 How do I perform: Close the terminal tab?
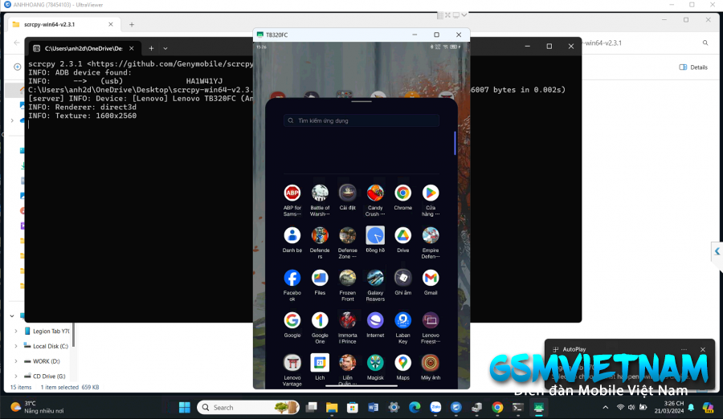pyautogui.click(x=132, y=48)
